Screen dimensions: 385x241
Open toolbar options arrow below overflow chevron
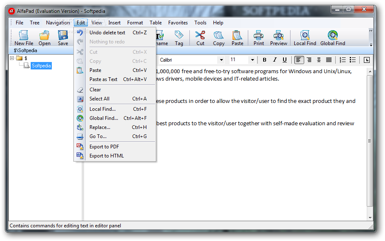tap(371, 45)
